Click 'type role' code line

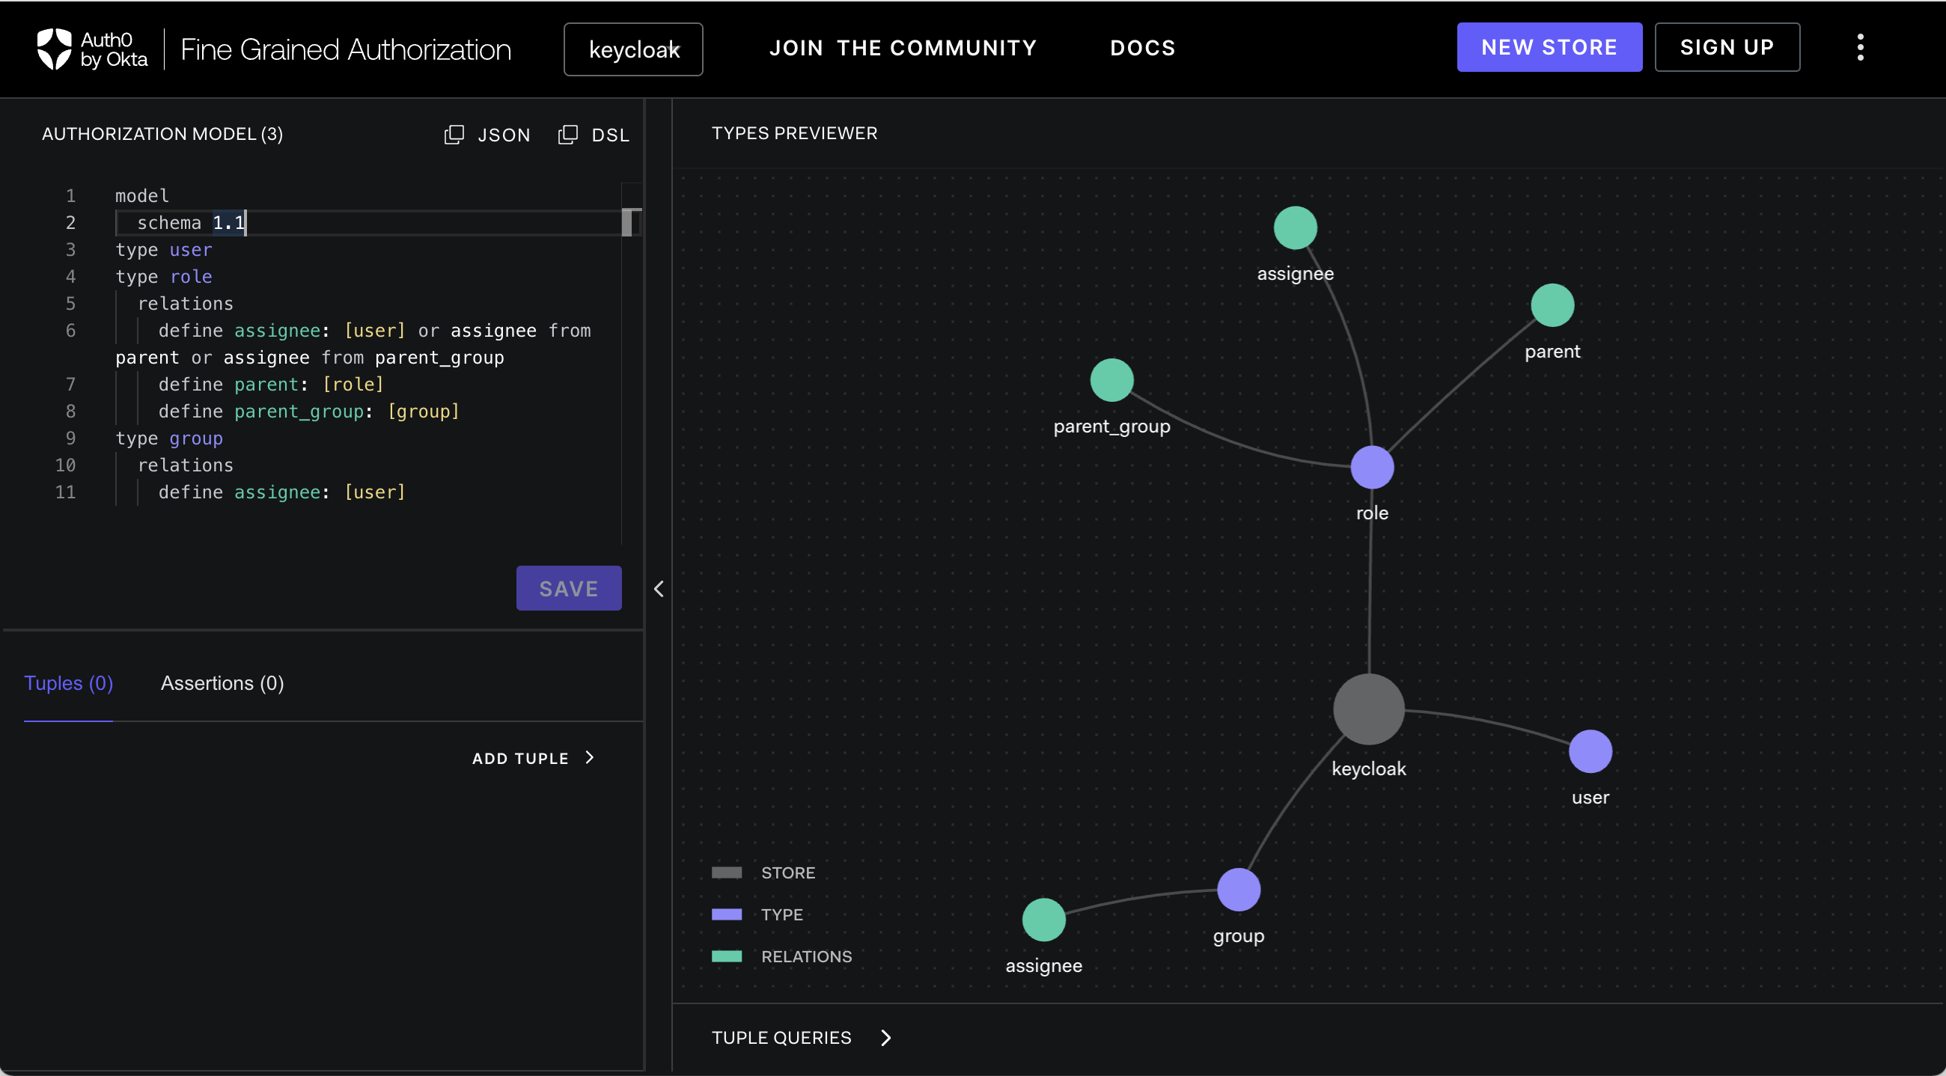[x=163, y=276]
